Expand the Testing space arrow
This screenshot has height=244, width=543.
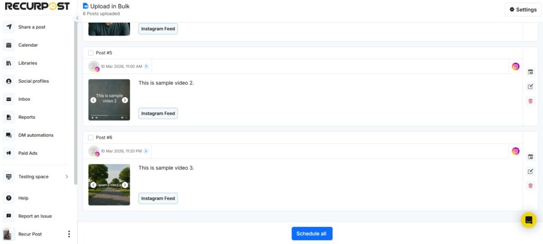point(67,177)
